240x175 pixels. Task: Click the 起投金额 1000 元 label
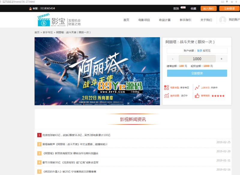tap(202, 66)
